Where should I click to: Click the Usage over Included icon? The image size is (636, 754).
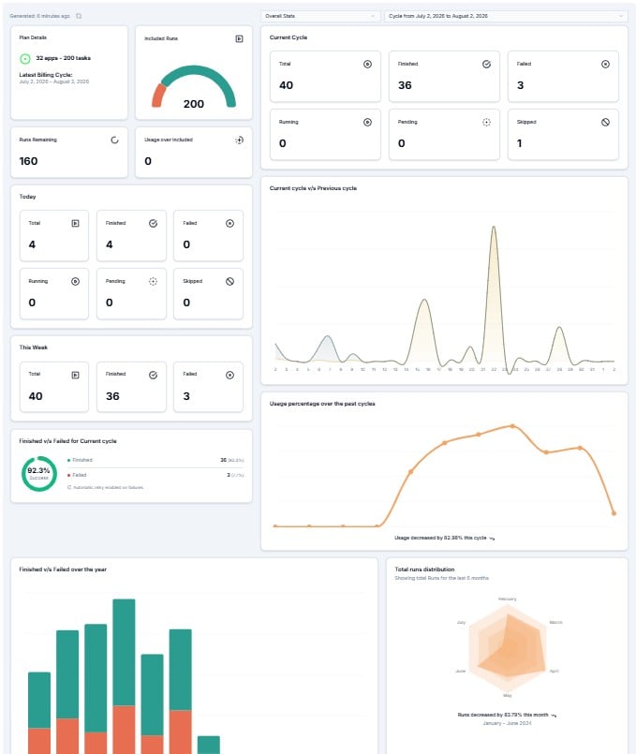239,140
